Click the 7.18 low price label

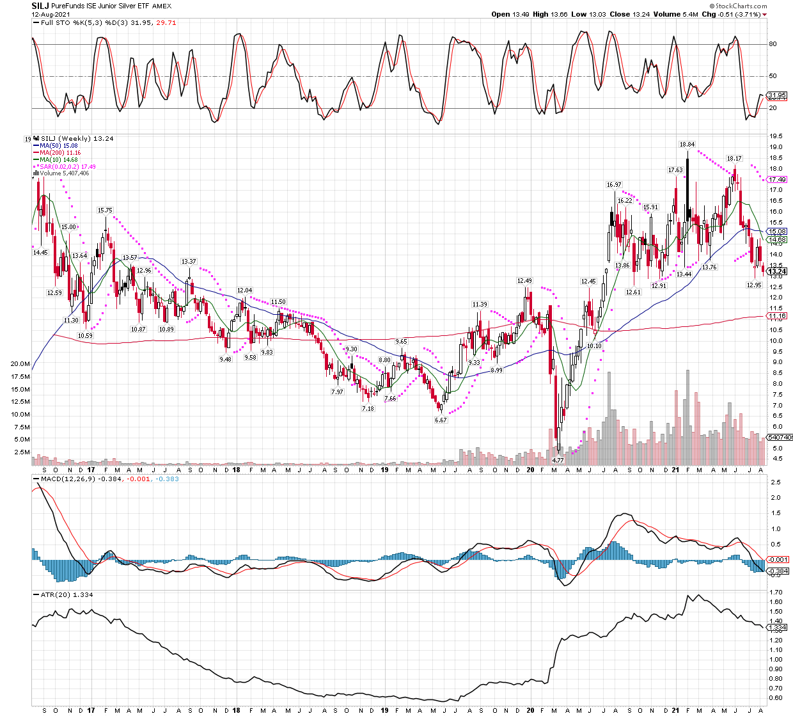368,408
